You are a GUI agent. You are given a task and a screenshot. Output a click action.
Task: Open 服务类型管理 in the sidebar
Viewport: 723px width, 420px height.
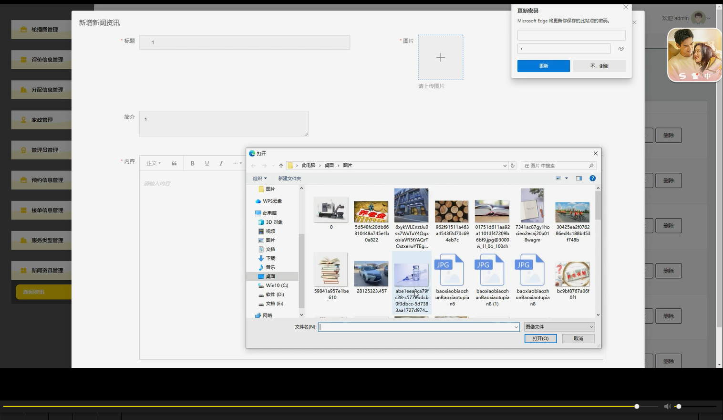pyautogui.click(x=41, y=241)
